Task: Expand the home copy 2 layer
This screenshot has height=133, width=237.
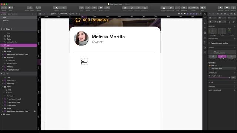Action: tap(3, 81)
